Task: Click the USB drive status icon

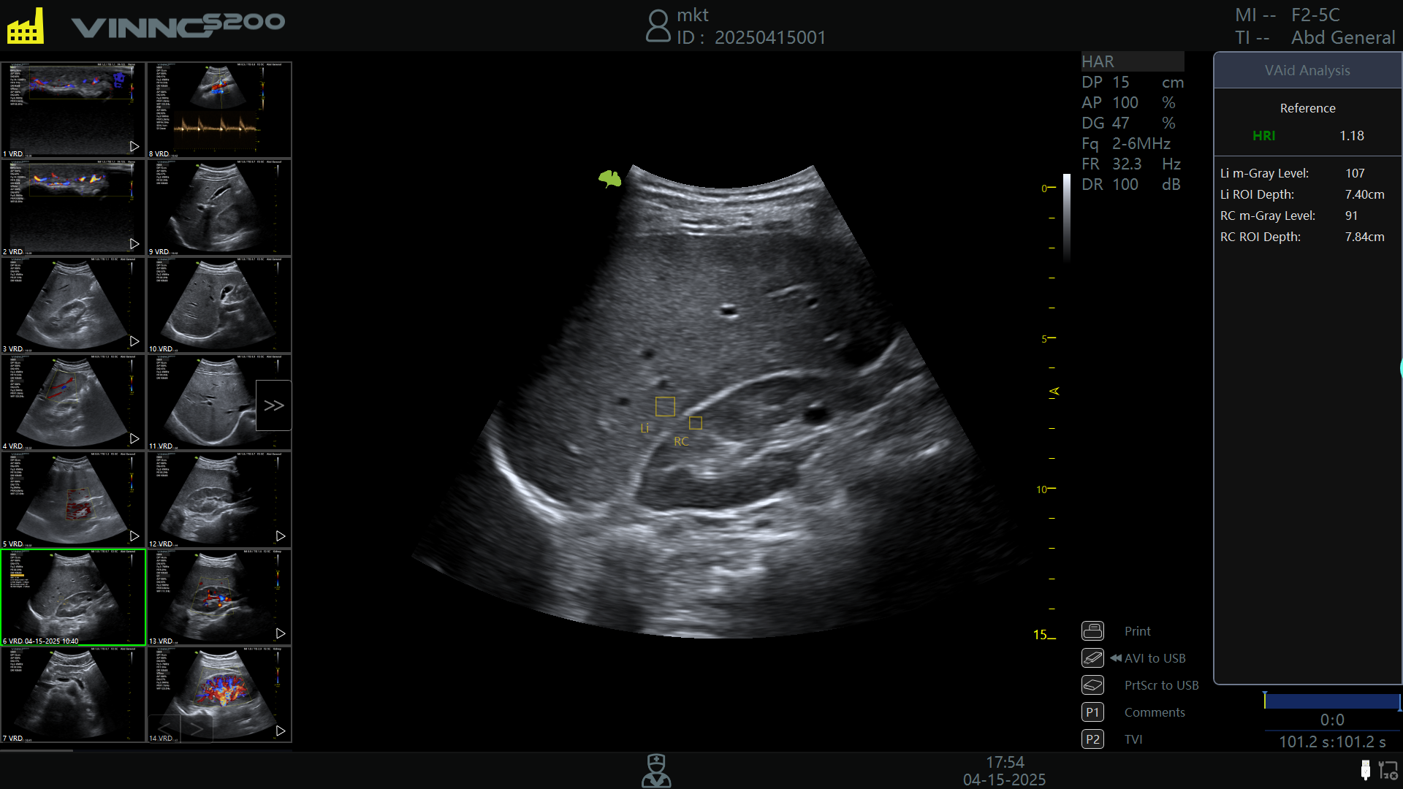Action: 1365,770
